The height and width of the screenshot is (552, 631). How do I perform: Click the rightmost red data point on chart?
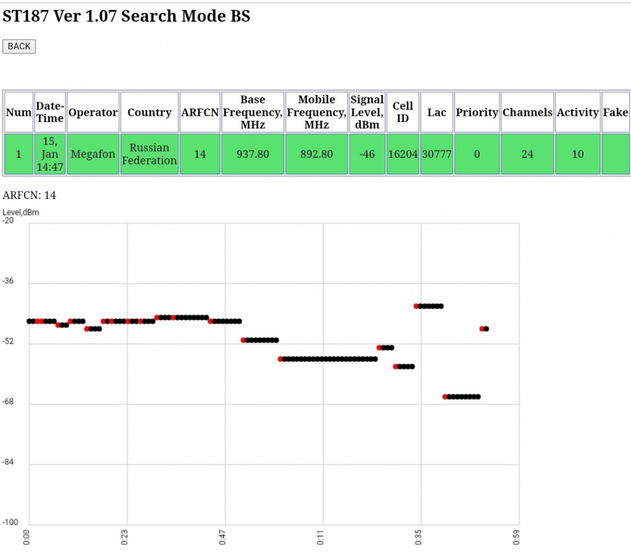pyautogui.click(x=482, y=329)
